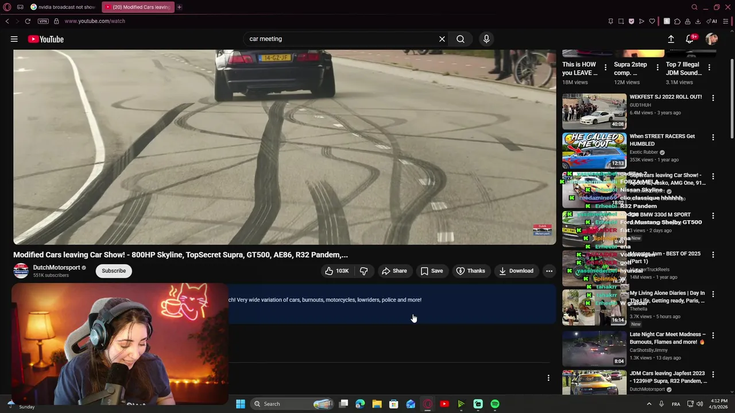This screenshot has width=735, height=413.
Task: Open Microsoft Edge from the taskbar
Action: (360, 404)
